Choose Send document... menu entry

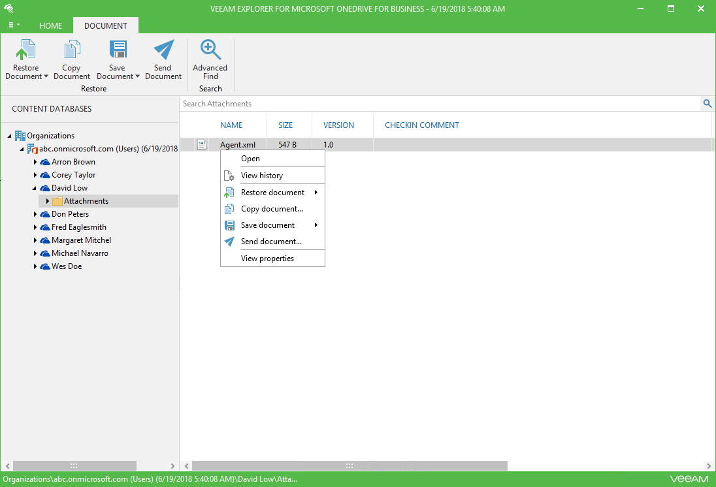[272, 242]
